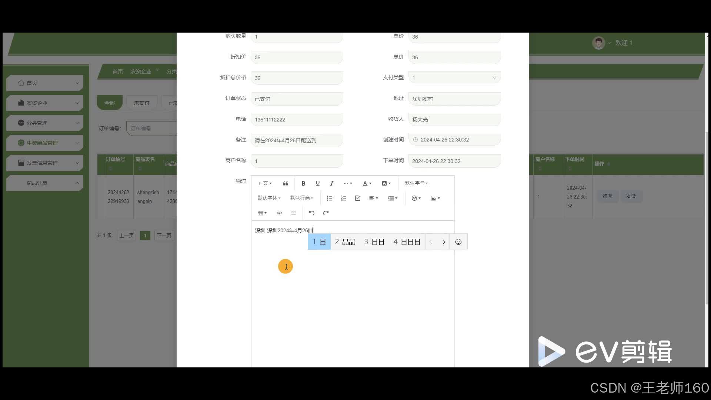Screen dimensions: 711x400
Task: Open the 正文 heading style dropdown
Action: [x=265, y=183]
